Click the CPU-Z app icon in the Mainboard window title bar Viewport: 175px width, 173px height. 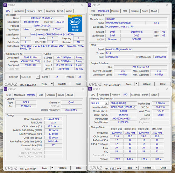pos(90,5)
